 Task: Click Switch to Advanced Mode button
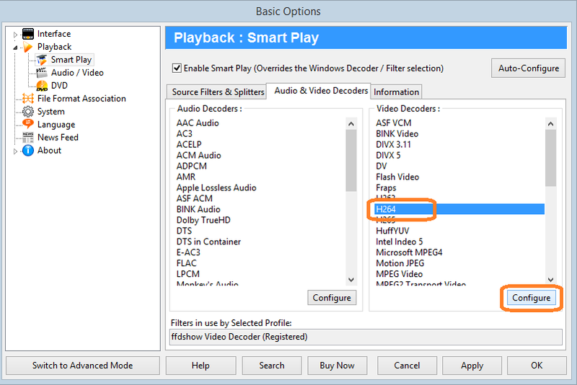82,366
